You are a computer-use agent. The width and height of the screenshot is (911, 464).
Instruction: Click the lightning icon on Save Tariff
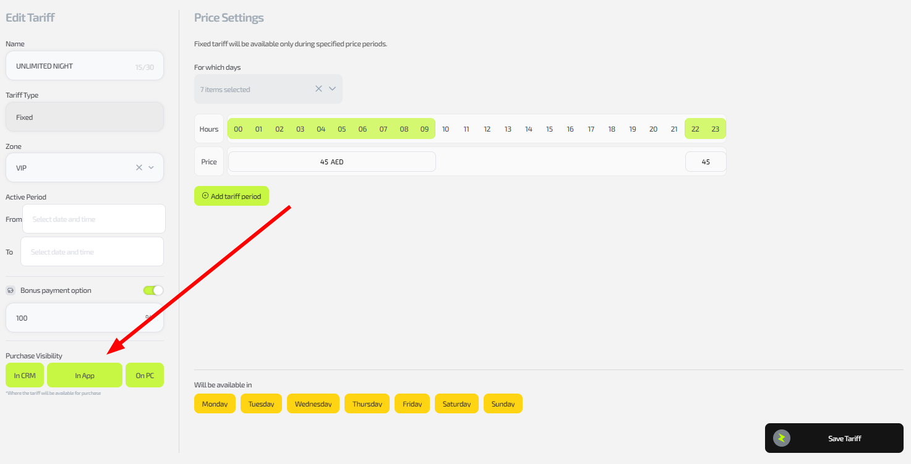[781, 438]
